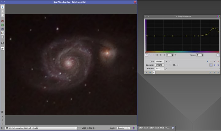Click the second bottom-right icon in ColorSaturation bar
This screenshot has height=131, width=221.
pos(214,72)
